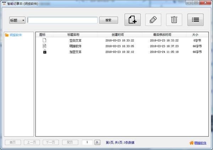Minimize the 智能记事本 window

(x=189, y=2)
